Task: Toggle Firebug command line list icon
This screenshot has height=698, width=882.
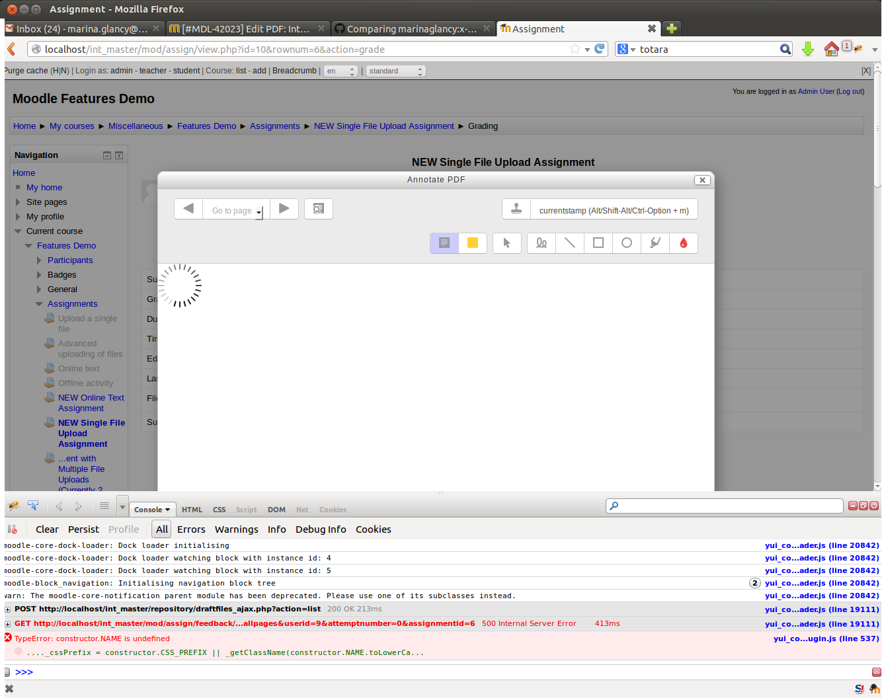Action: click(104, 506)
